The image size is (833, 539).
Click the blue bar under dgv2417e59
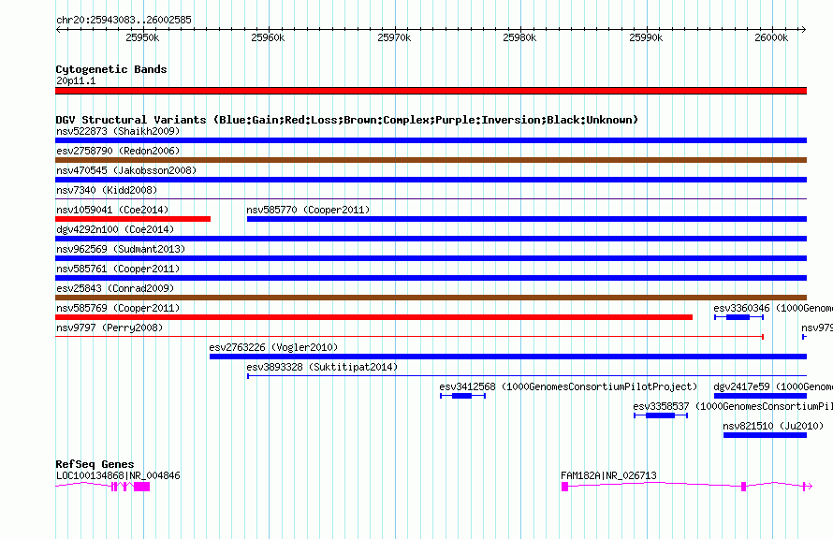coord(761,396)
